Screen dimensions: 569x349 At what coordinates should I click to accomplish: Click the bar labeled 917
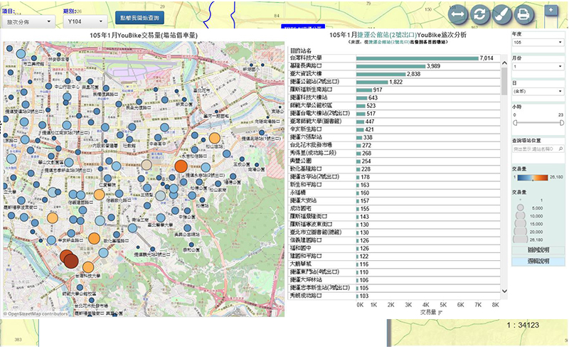coord(364,90)
